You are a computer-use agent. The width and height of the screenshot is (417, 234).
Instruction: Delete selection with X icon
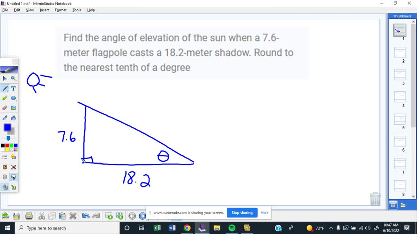[73, 216]
